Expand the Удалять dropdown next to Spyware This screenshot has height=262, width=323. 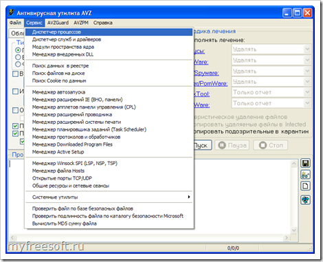pyautogui.click(x=307, y=71)
